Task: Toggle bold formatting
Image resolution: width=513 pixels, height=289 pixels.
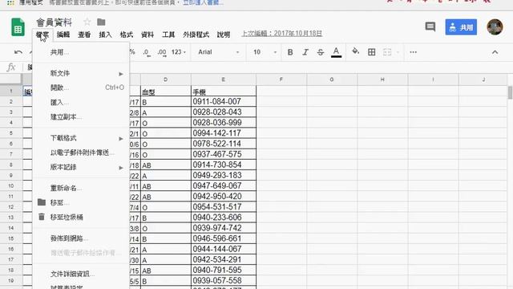Action: click(x=290, y=52)
